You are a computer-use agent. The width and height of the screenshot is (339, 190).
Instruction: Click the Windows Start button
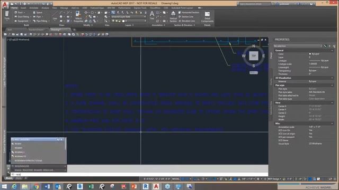point(4,186)
